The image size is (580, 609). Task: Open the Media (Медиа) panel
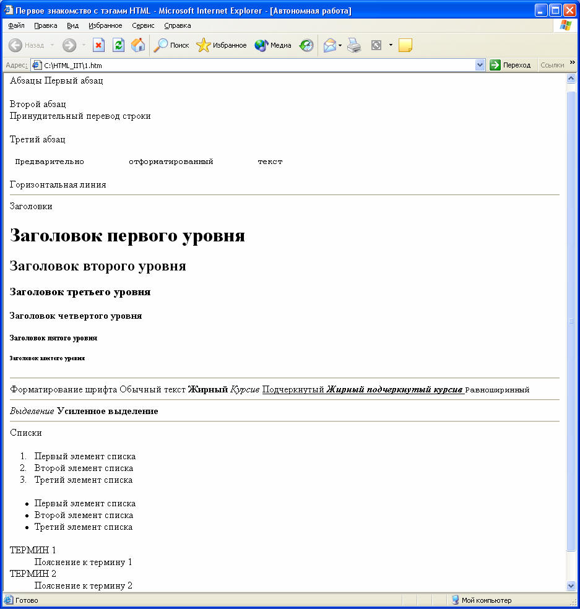click(273, 45)
